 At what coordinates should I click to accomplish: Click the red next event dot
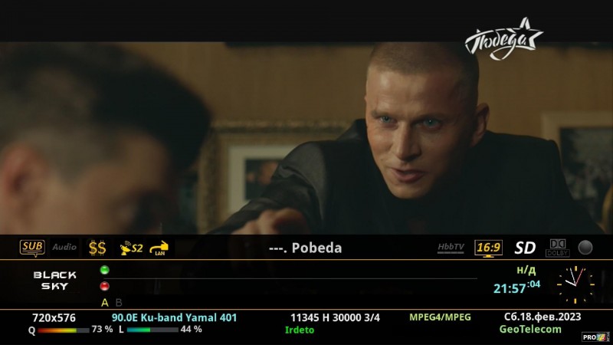104,286
